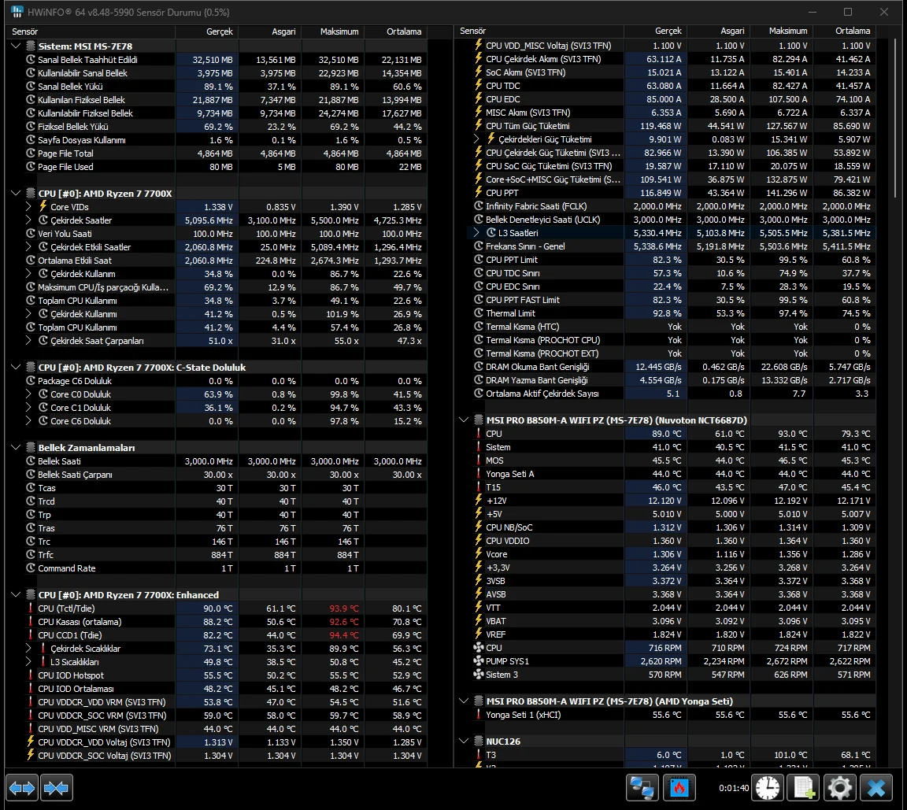Click left panel Maksimum column header
Image resolution: width=907 pixels, height=810 pixels.
pos(332,31)
